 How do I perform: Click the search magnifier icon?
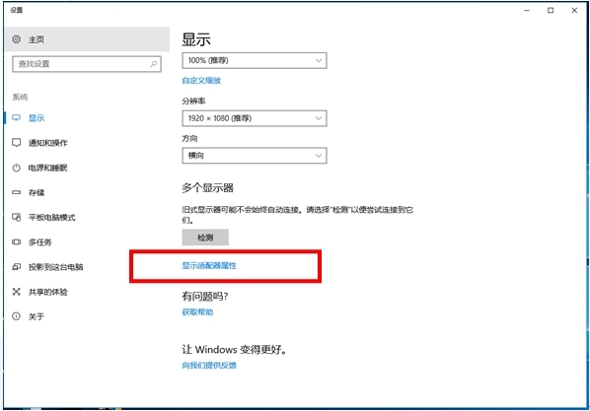click(x=154, y=64)
